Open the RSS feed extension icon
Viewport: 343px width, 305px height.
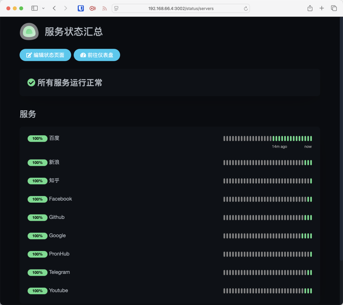tap(104, 8)
